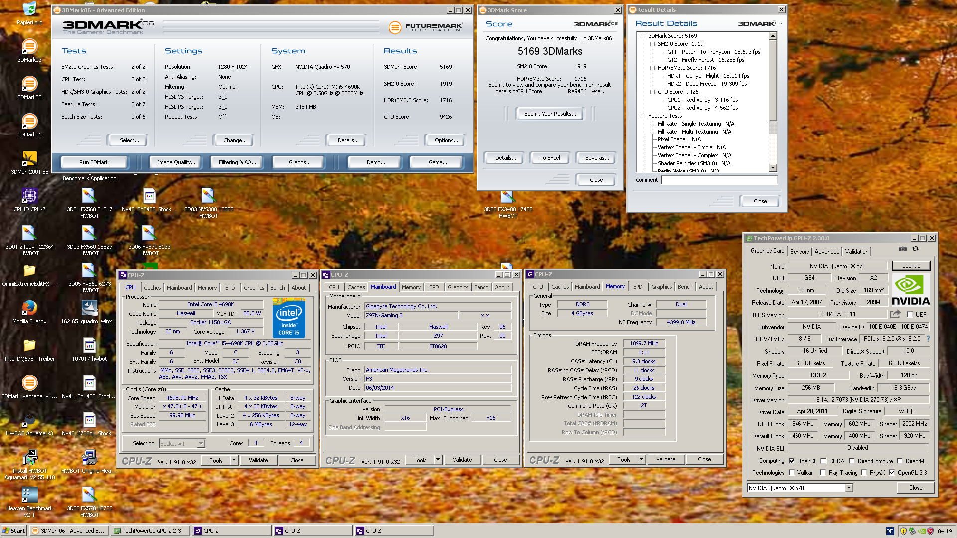Collapse the SM2.0 Score: 1919 tree node
Screen dimensions: 957x538
[653, 44]
